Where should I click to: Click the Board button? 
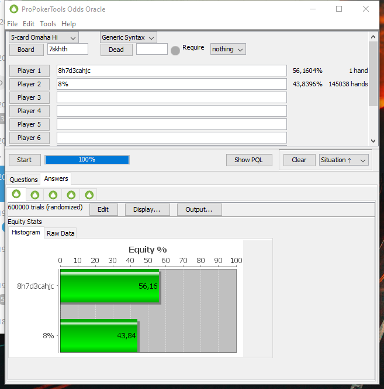(x=26, y=50)
